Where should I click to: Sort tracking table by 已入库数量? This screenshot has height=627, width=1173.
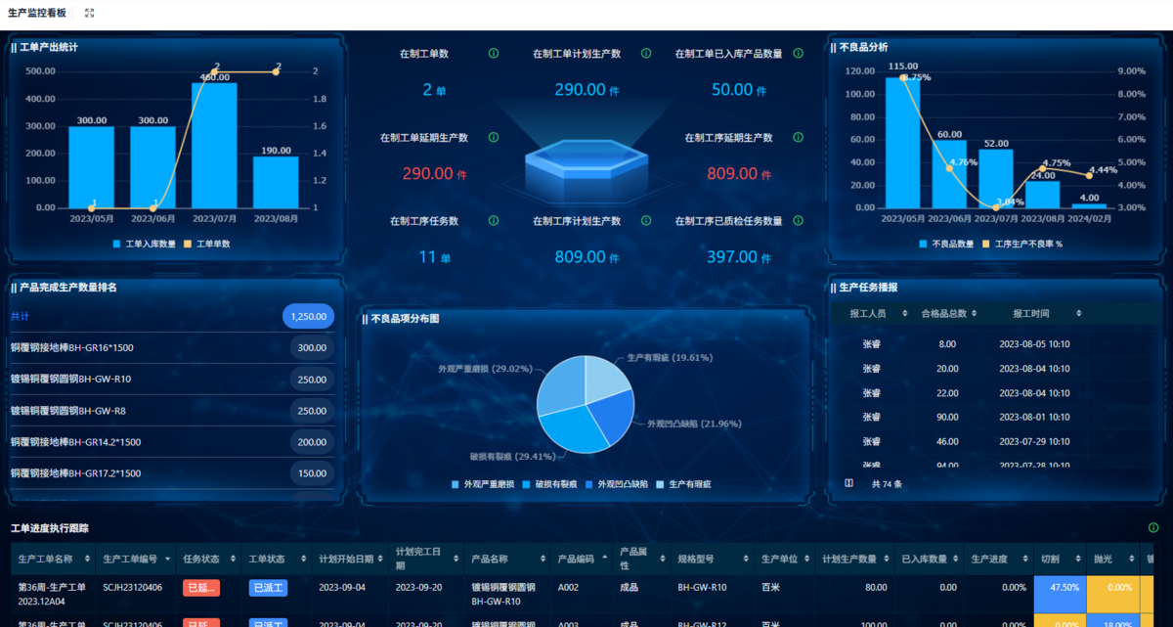(954, 559)
